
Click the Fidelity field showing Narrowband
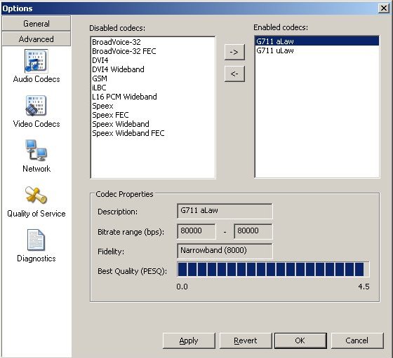tap(225, 251)
